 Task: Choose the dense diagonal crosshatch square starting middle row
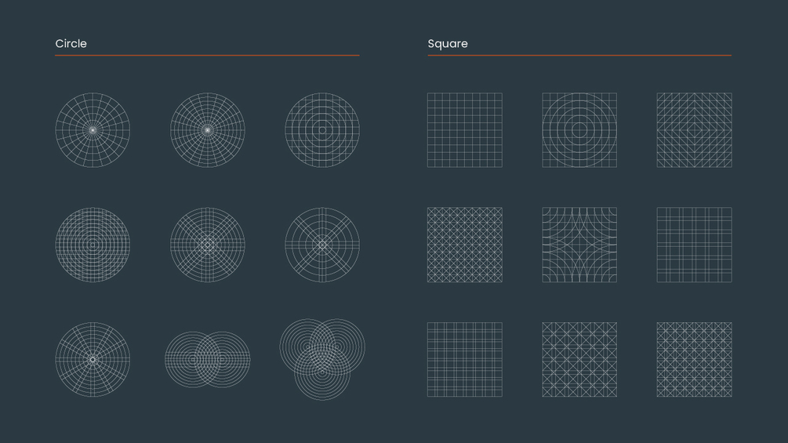pyautogui.click(x=465, y=245)
